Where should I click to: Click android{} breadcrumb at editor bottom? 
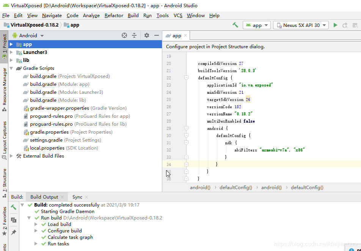pyautogui.click(x=200, y=187)
